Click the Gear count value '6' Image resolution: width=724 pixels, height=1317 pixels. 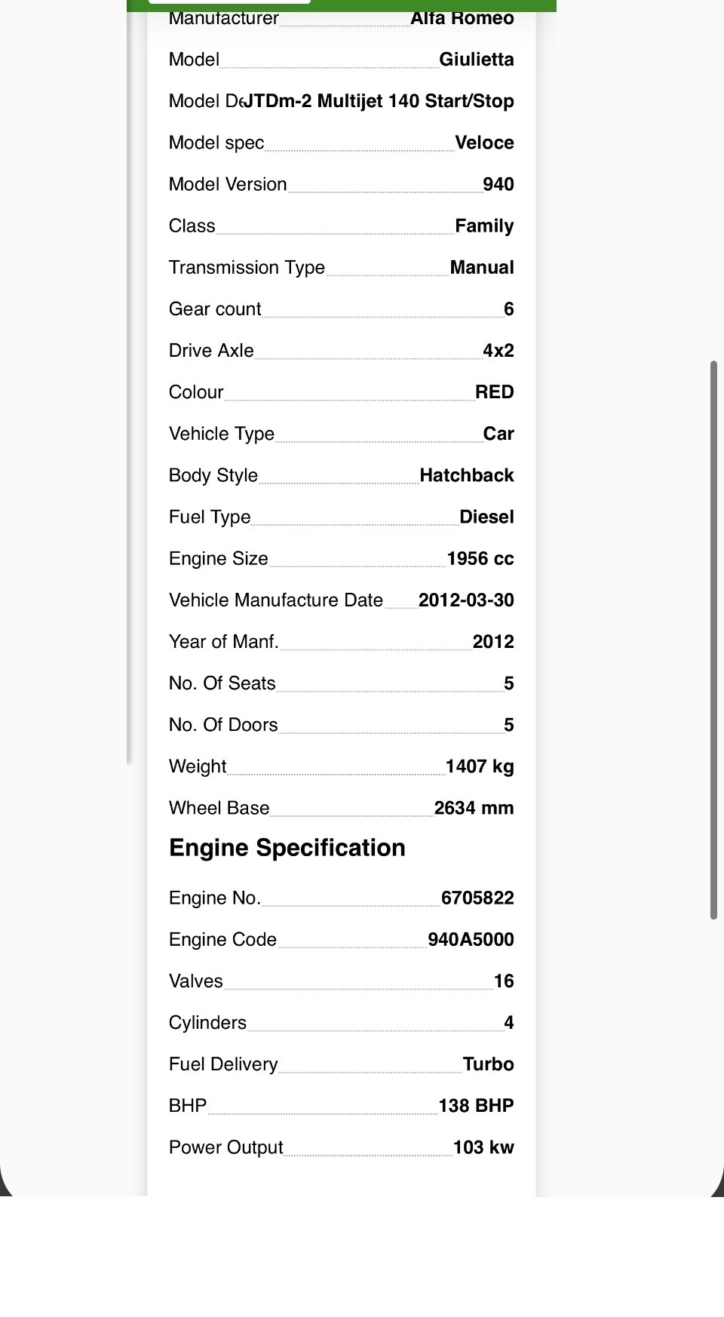click(x=509, y=309)
